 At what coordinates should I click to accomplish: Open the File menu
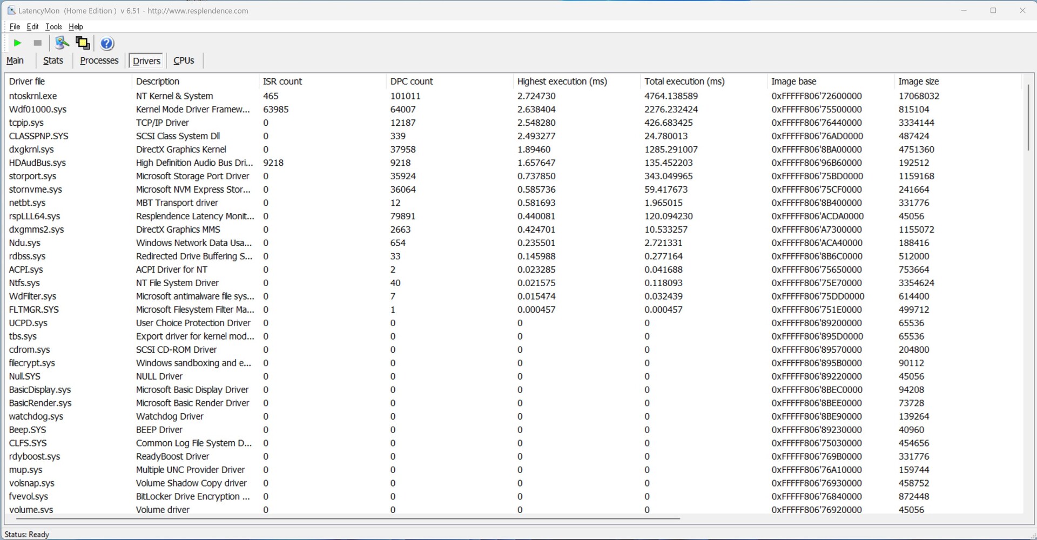coord(15,26)
